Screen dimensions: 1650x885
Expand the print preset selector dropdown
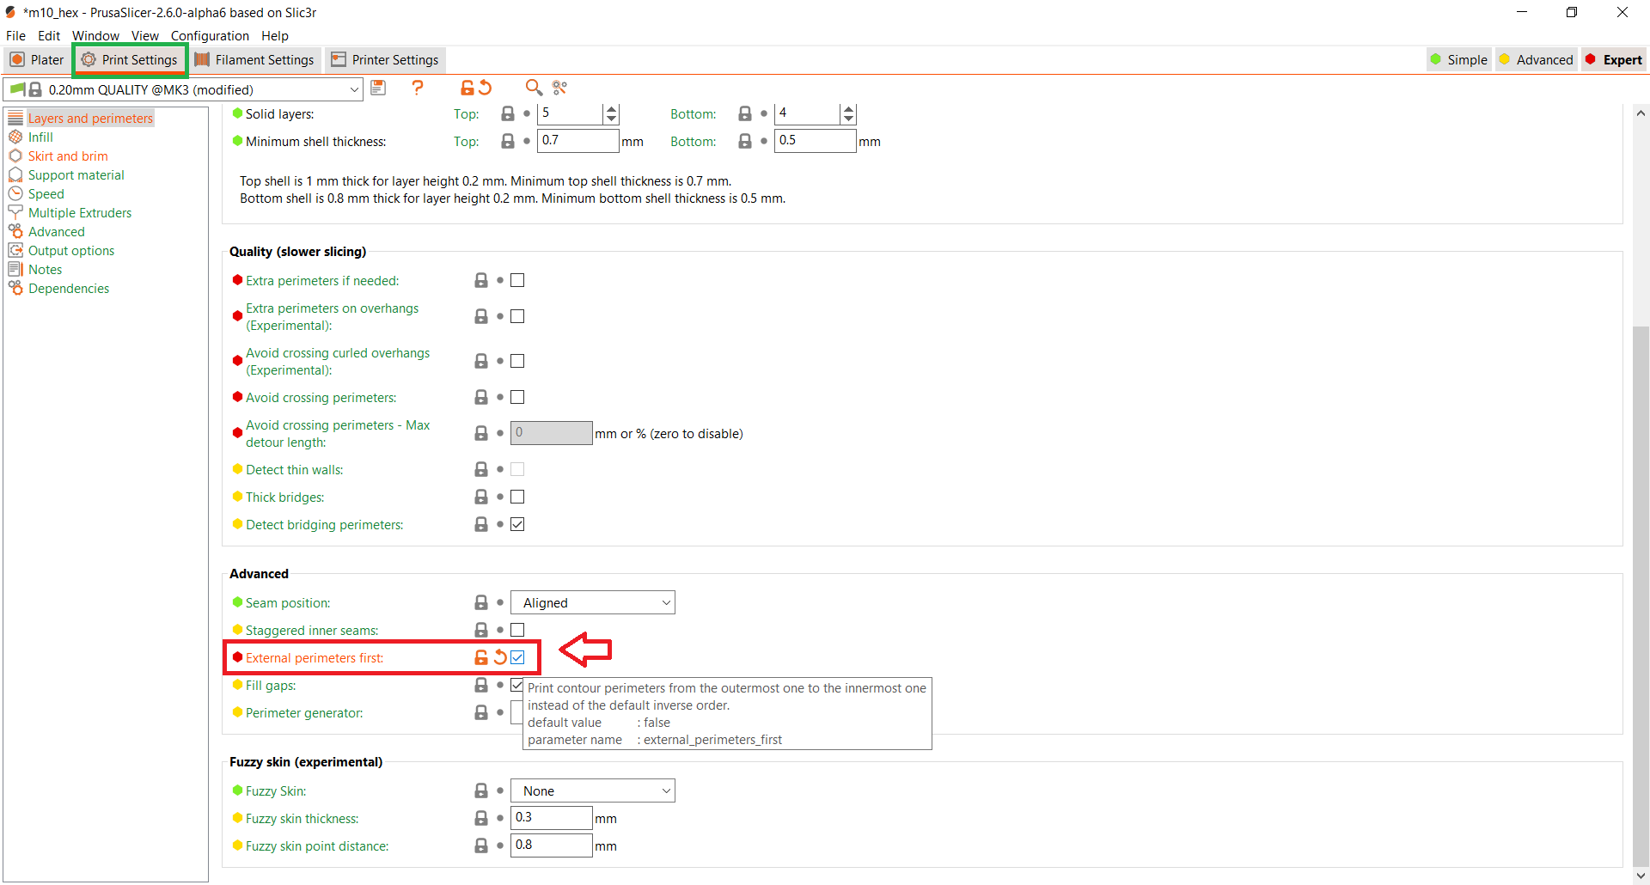354,89
